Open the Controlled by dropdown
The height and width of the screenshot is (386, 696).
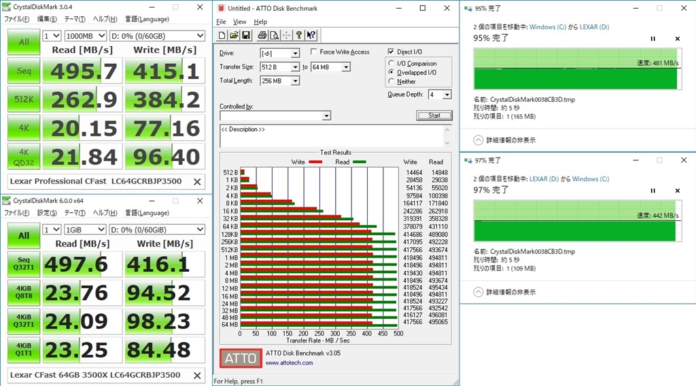(326, 116)
